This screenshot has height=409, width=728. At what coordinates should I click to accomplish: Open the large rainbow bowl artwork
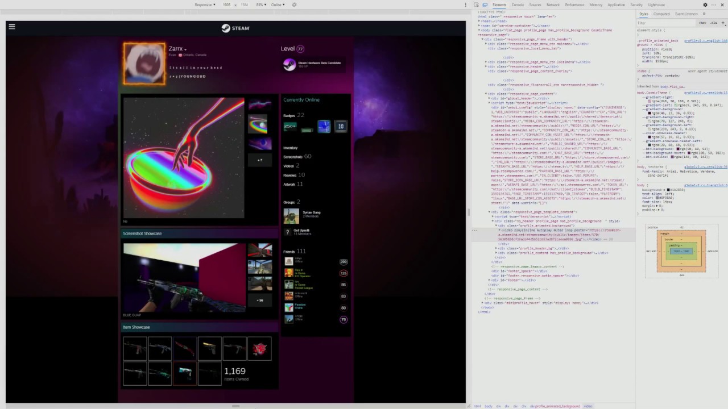[x=184, y=158]
